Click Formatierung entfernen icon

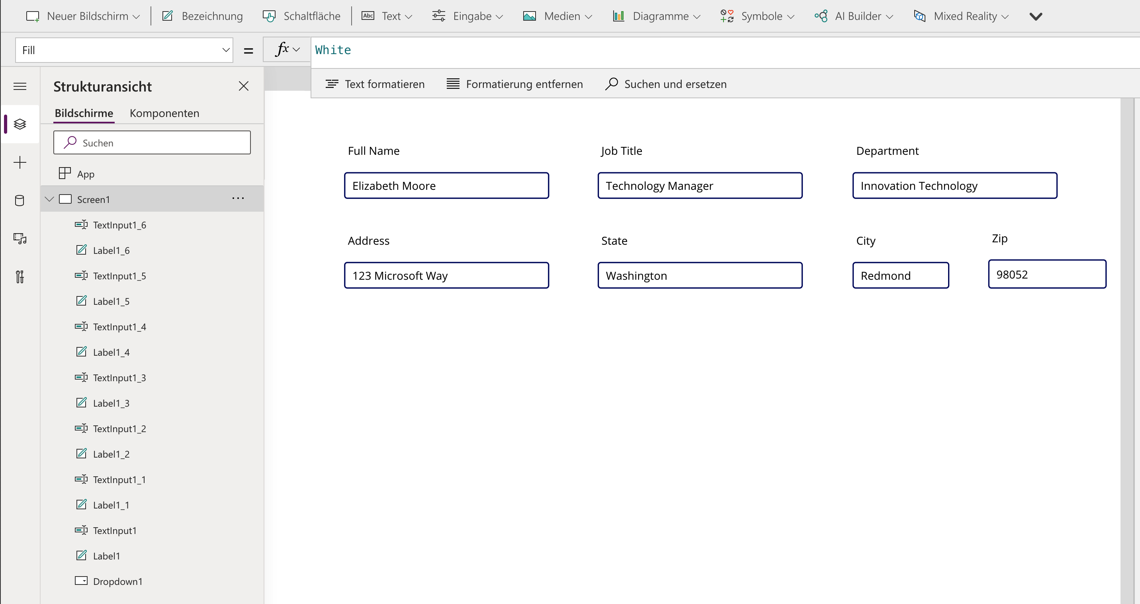pos(453,84)
